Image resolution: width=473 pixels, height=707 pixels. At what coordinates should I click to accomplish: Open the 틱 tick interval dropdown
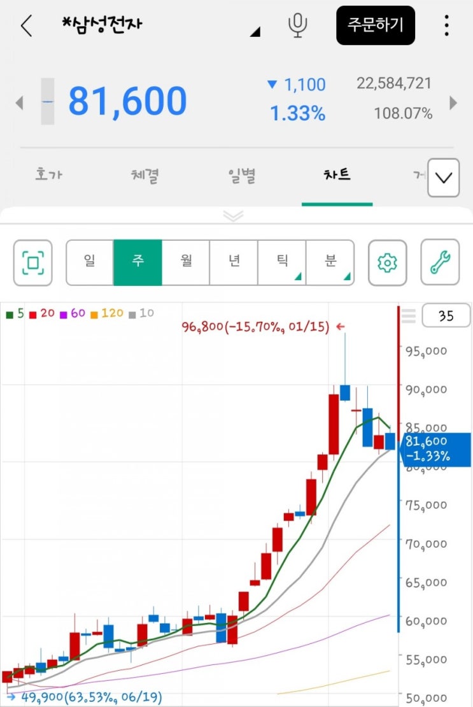[x=282, y=262]
